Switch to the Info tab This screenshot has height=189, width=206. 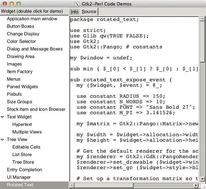[x=75, y=12]
